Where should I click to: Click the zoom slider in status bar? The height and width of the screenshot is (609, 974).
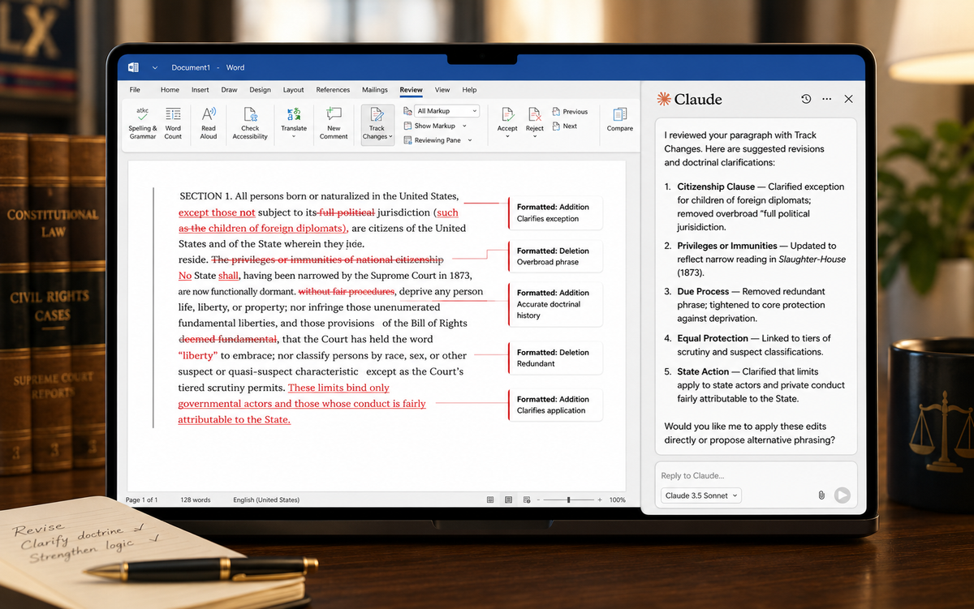[x=568, y=500]
